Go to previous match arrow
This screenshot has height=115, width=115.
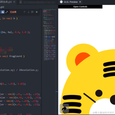click(24, 12)
